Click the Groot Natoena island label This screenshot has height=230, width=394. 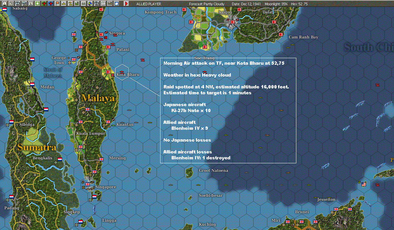[x=213, y=171]
